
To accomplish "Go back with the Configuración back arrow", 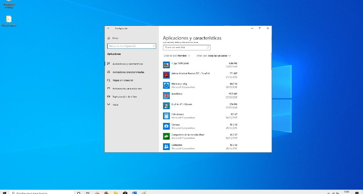I will pyautogui.click(x=108, y=28).
